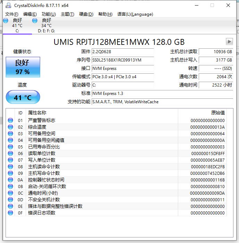Open the 主题(T) menu
Image resolution: width=239 pixels, height=243 pixels.
[x=67, y=14]
